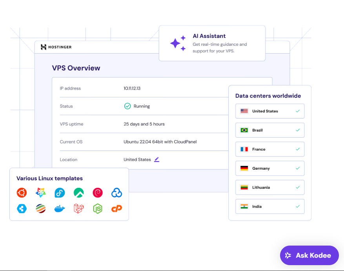Image resolution: width=344 pixels, height=271 pixels.
Task: Click the Brazil flag icon
Action: (x=244, y=130)
